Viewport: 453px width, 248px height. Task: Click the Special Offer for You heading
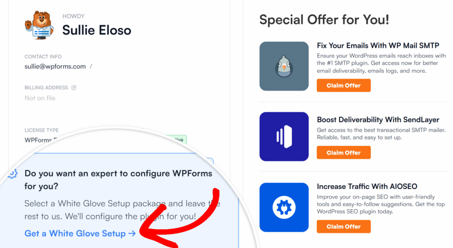324,20
